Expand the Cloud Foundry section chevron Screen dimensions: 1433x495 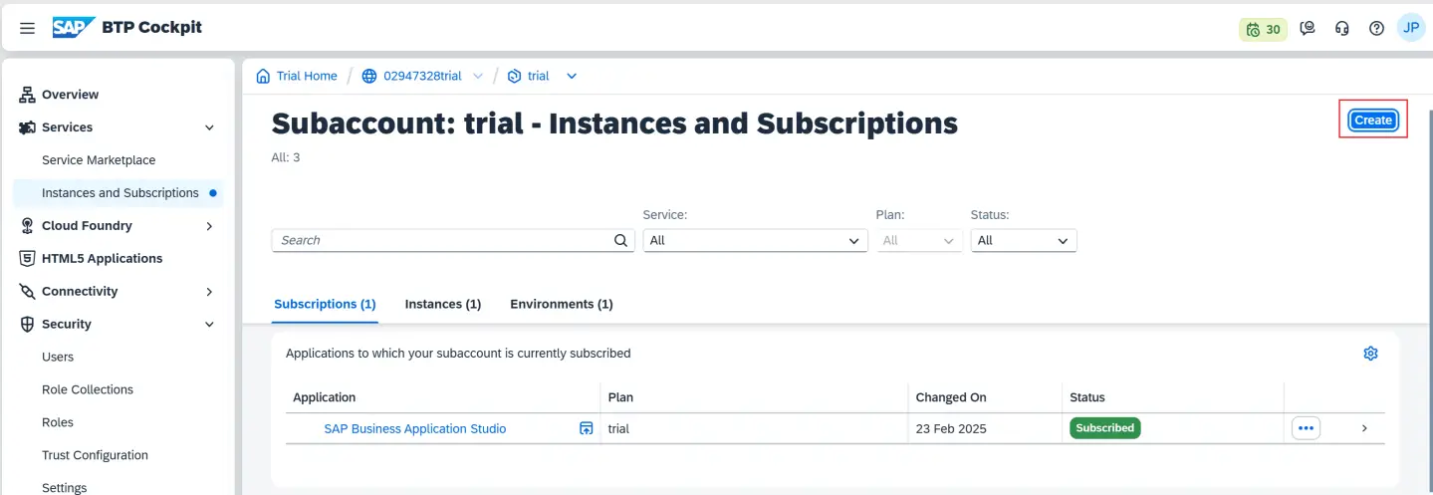209,226
